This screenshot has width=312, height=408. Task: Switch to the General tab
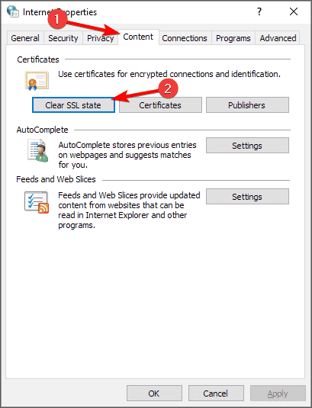[x=25, y=38]
